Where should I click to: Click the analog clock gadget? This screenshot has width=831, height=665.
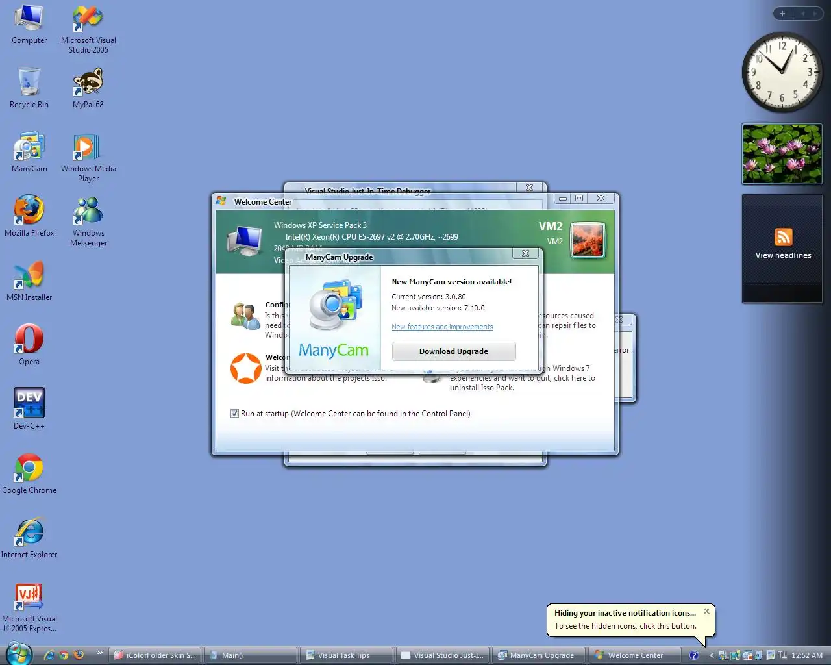pos(782,71)
